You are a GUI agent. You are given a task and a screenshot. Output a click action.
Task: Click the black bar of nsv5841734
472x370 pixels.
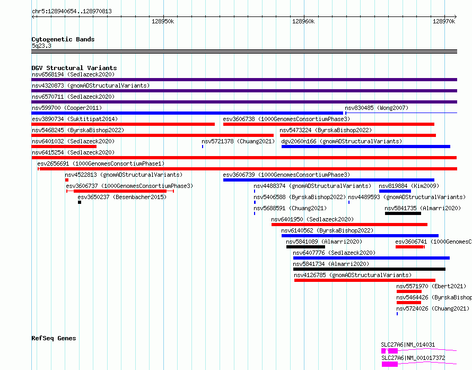369,269
